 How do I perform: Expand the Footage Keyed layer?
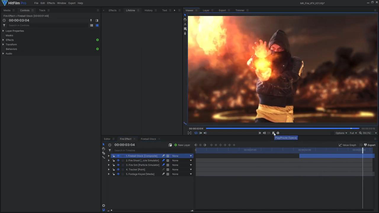tap(109, 174)
